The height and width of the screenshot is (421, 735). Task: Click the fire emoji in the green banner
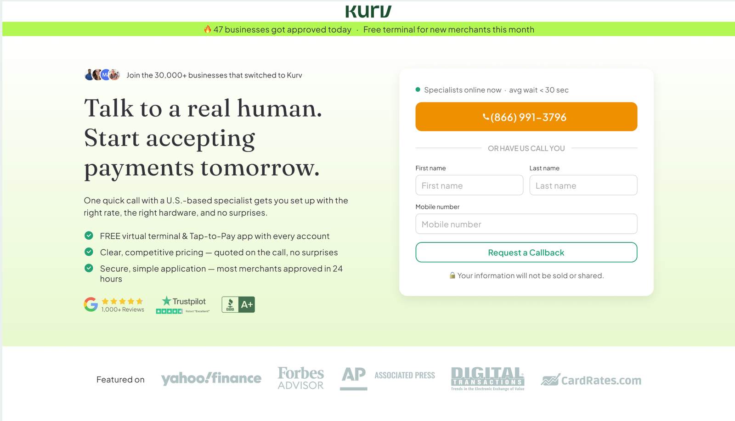[x=208, y=29]
